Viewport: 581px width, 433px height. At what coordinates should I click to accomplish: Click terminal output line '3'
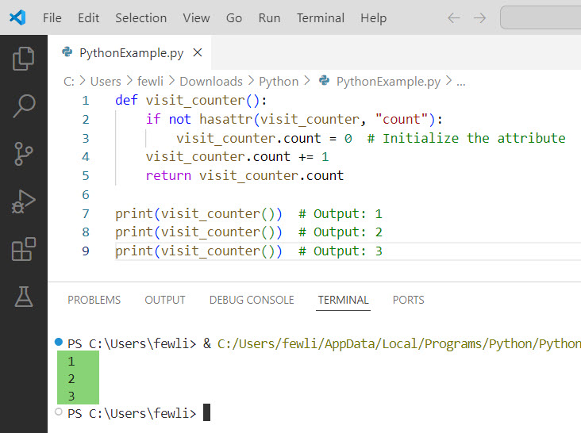pyautogui.click(x=71, y=396)
